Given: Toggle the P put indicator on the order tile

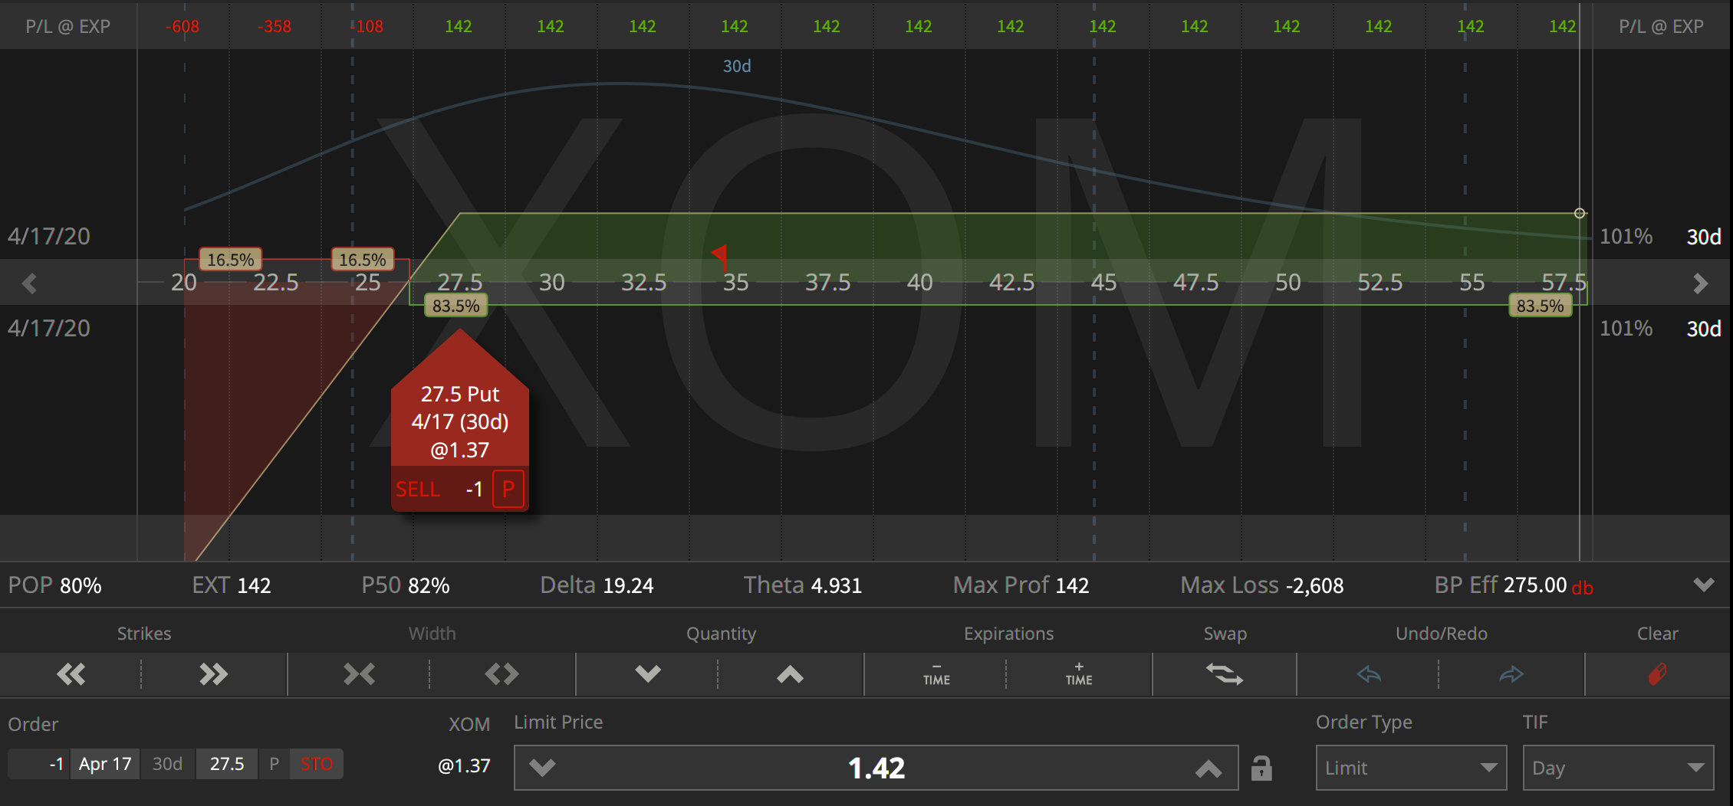Looking at the screenshot, I should (508, 489).
